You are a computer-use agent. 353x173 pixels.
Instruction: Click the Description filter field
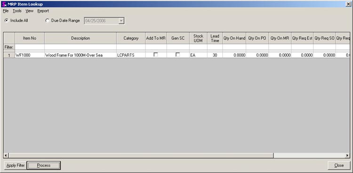pos(80,47)
